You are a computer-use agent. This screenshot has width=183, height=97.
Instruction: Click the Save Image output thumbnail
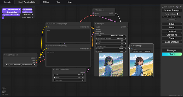(141, 65)
